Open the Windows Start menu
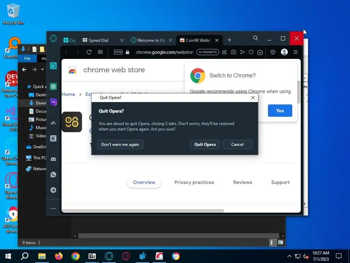This screenshot has width=350, height=263. pos(8,256)
